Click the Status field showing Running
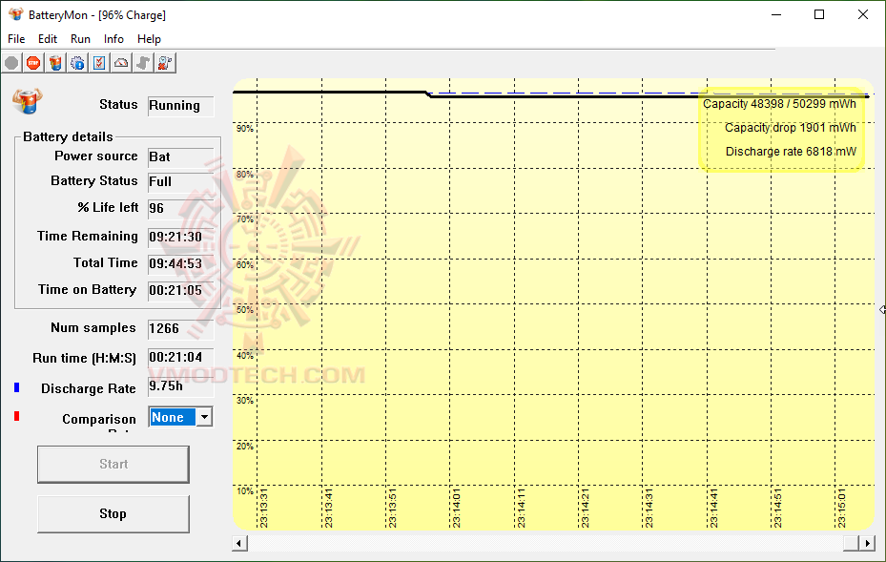The height and width of the screenshot is (562, 886). point(181,106)
